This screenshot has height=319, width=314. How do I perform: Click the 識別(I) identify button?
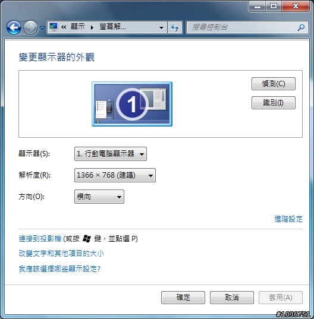click(274, 103)
